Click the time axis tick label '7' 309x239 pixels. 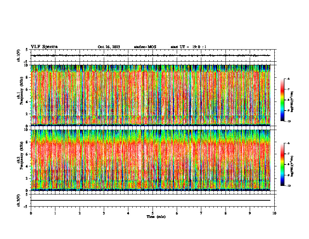(201, 213)
